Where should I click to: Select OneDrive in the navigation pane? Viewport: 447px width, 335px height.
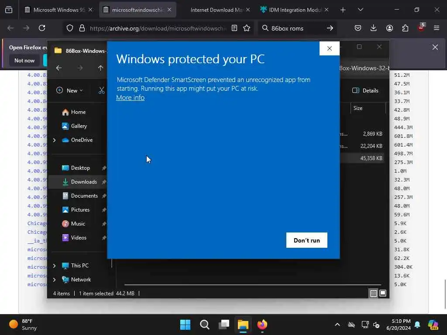pos(77,140)
